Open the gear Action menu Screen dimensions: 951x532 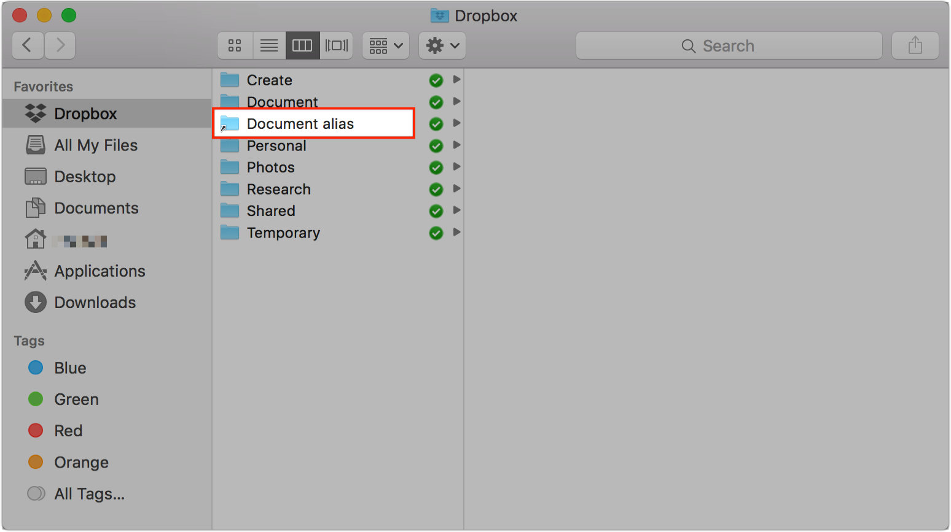coord(442,45)
